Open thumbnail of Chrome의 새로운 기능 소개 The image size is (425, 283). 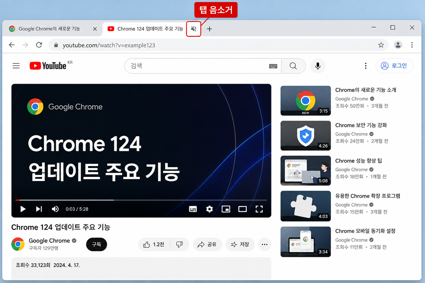click(306, 101)
